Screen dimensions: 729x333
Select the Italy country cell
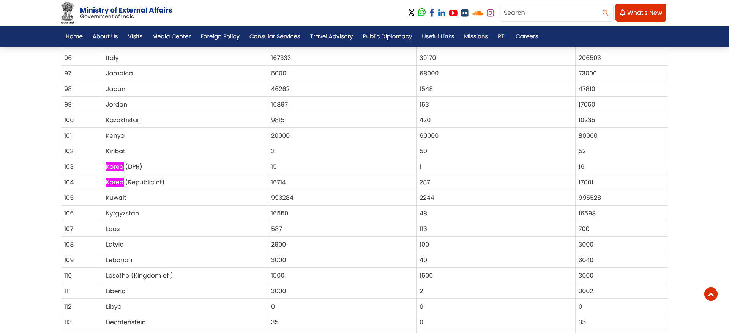point(185,58)
